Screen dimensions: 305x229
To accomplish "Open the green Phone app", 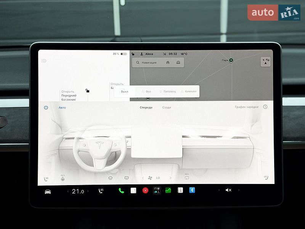I will 121,190.
